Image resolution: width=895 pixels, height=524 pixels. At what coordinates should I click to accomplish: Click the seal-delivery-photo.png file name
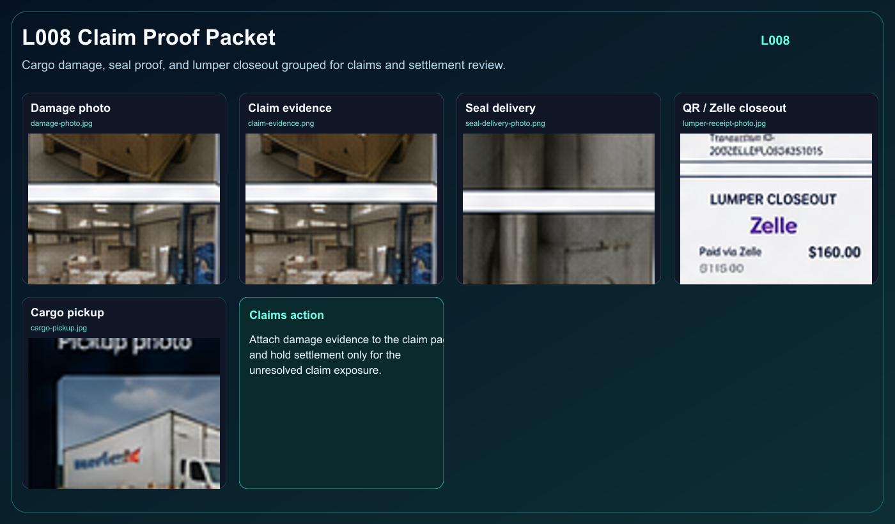[505, 123]
